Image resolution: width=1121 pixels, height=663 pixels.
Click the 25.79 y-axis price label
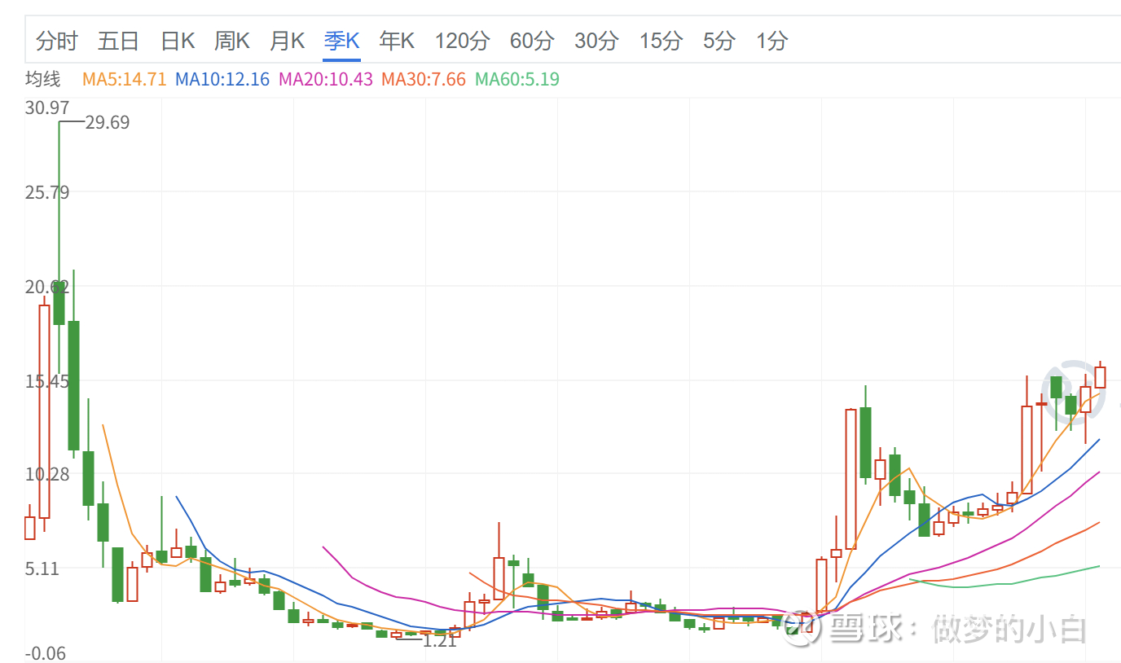[47, 192]
